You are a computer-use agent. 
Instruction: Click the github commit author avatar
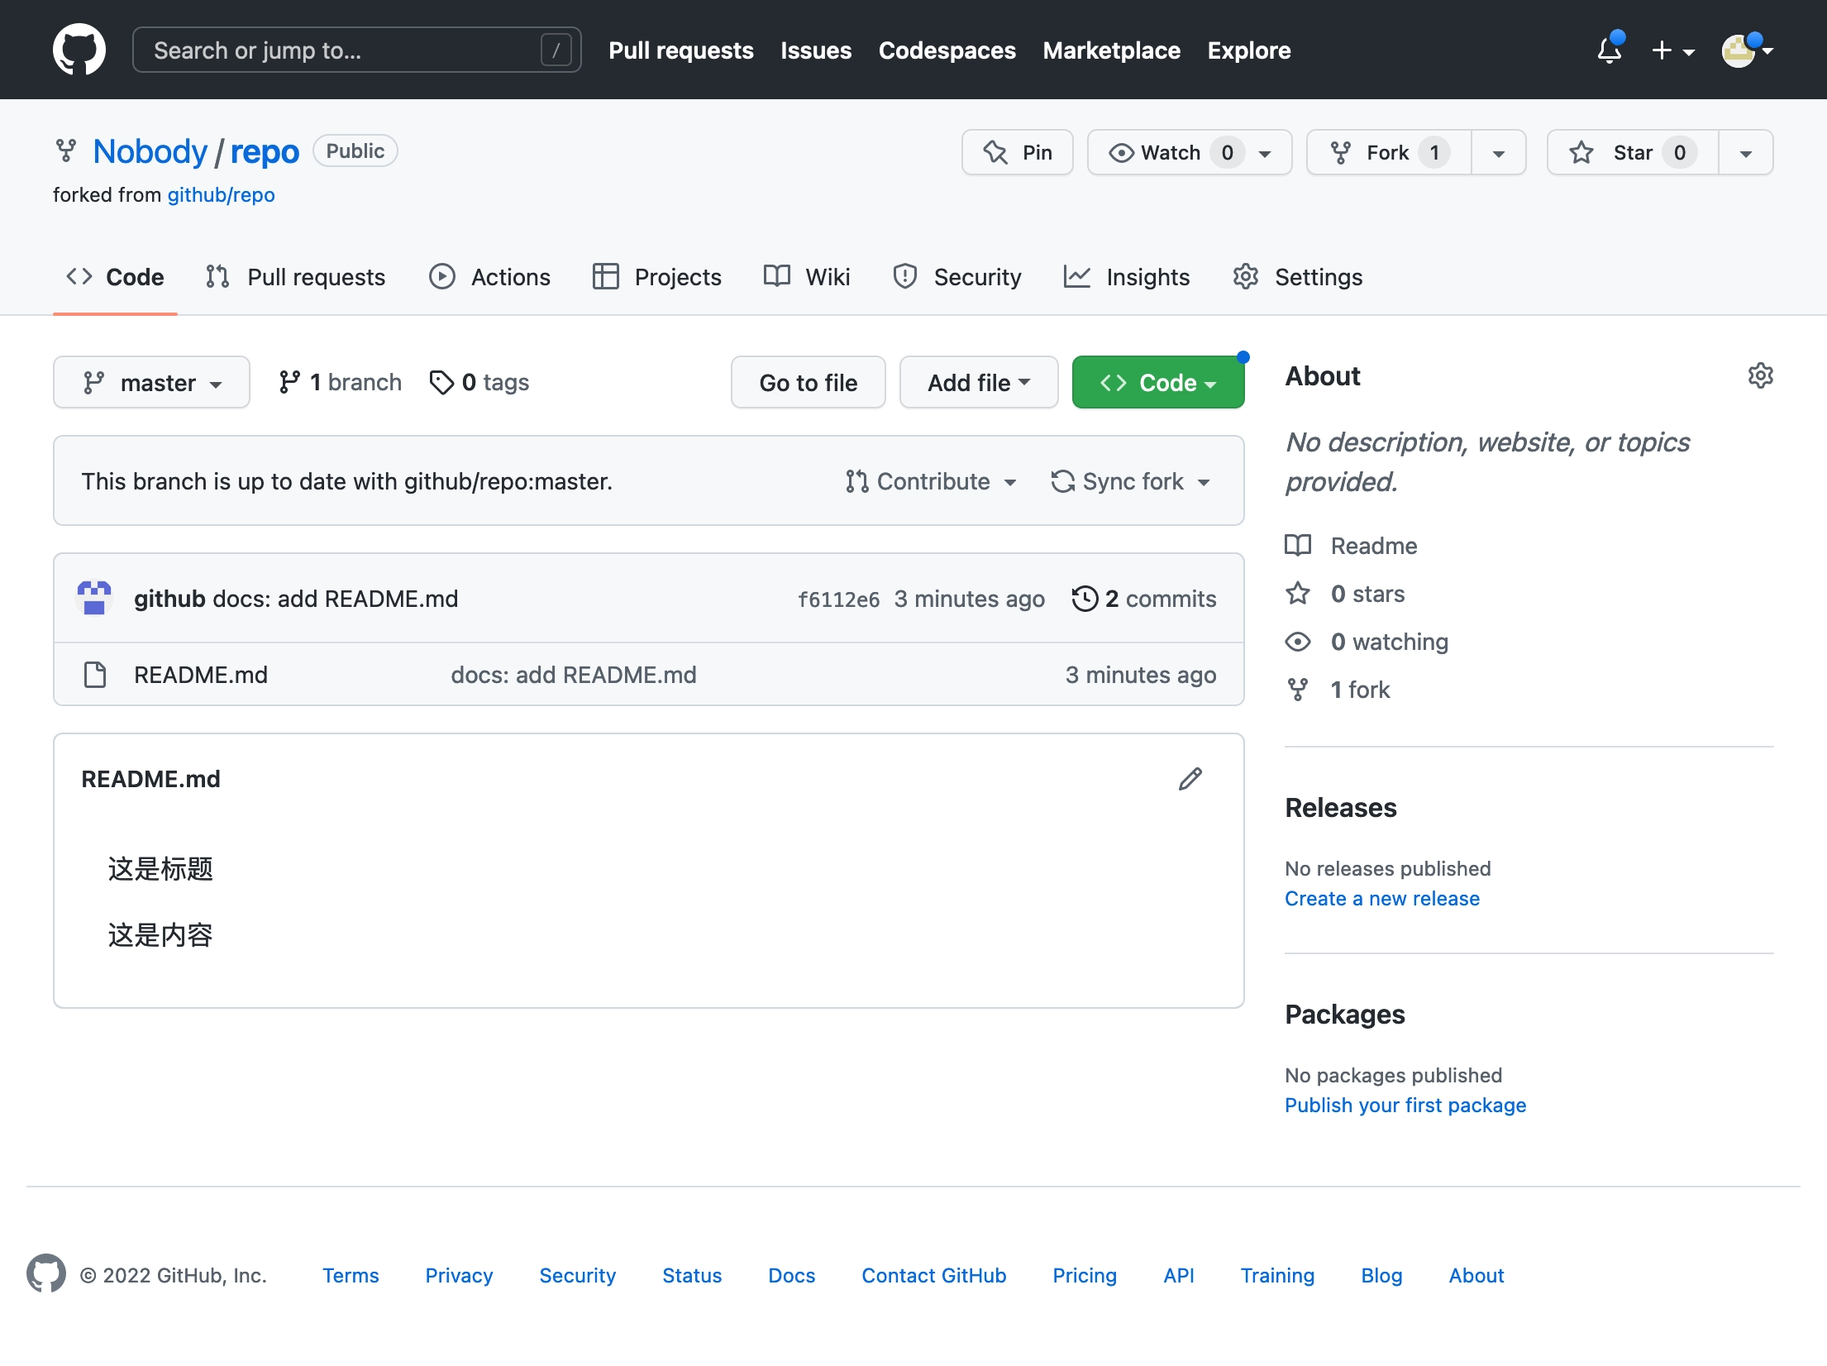pyautogui.click(x=94, y=598)
